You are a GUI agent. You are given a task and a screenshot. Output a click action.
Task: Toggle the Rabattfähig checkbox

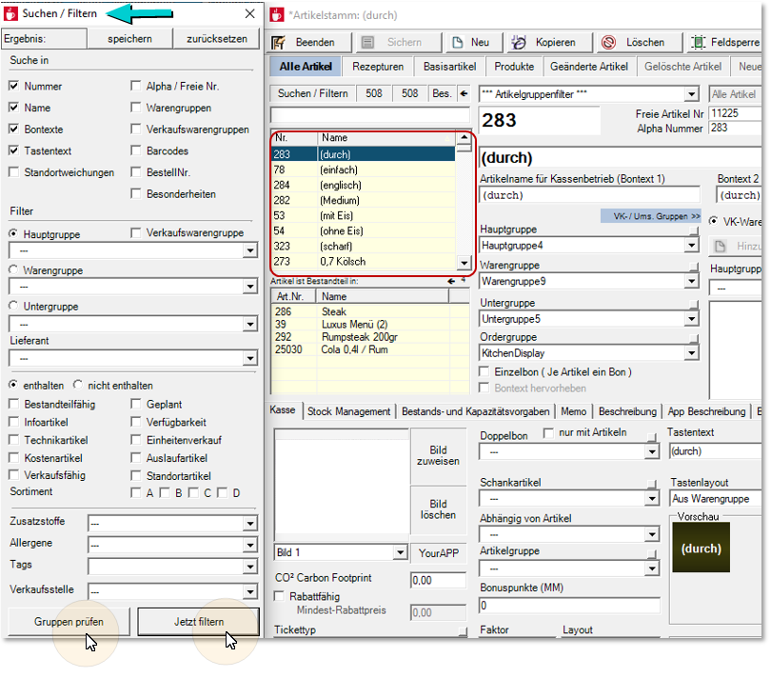pos(279,596)
